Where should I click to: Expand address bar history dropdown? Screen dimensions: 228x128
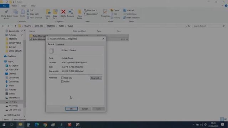[186, 26]
